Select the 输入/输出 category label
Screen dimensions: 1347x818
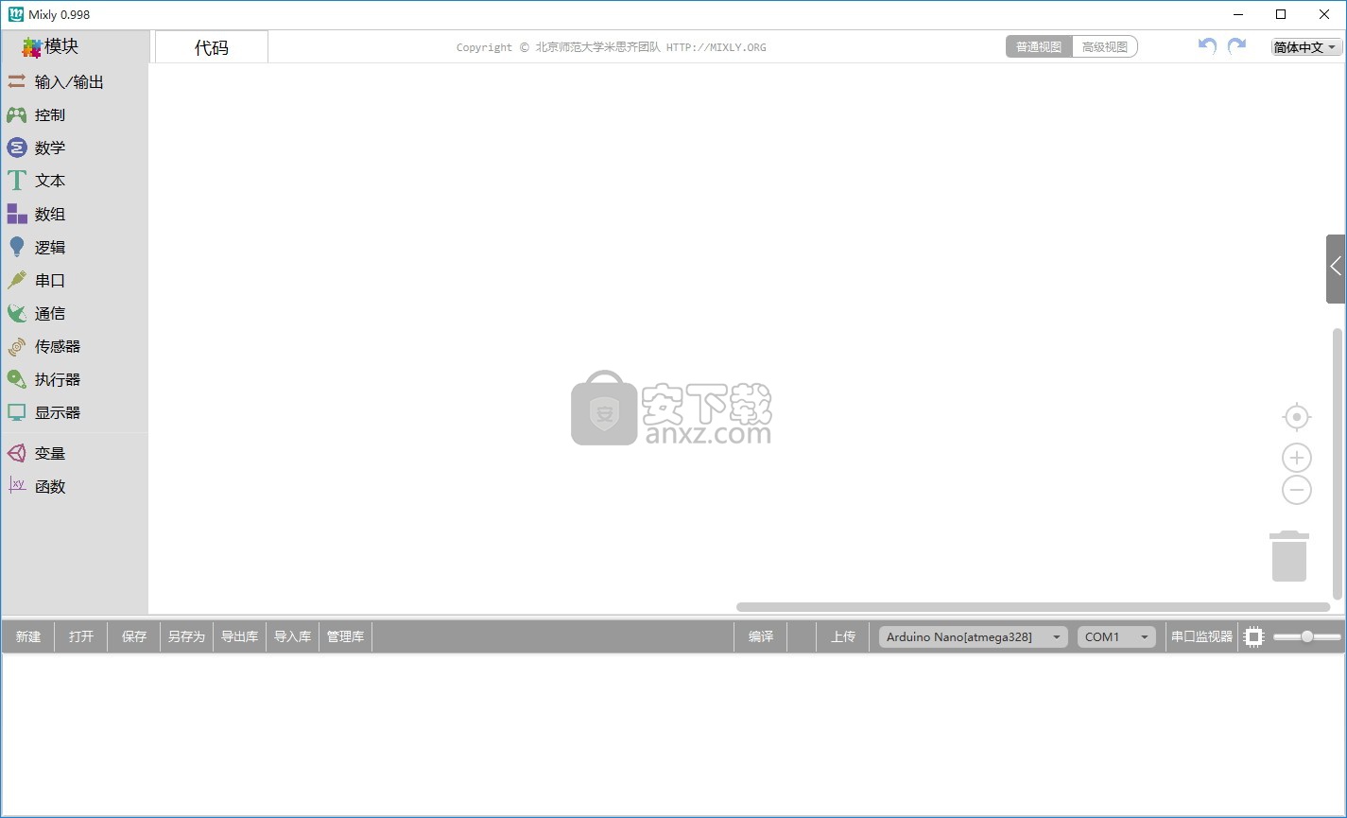(69, 82)
